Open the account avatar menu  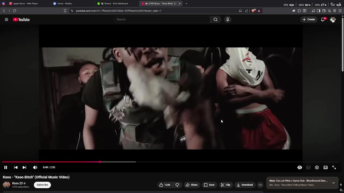pos(333,19)
